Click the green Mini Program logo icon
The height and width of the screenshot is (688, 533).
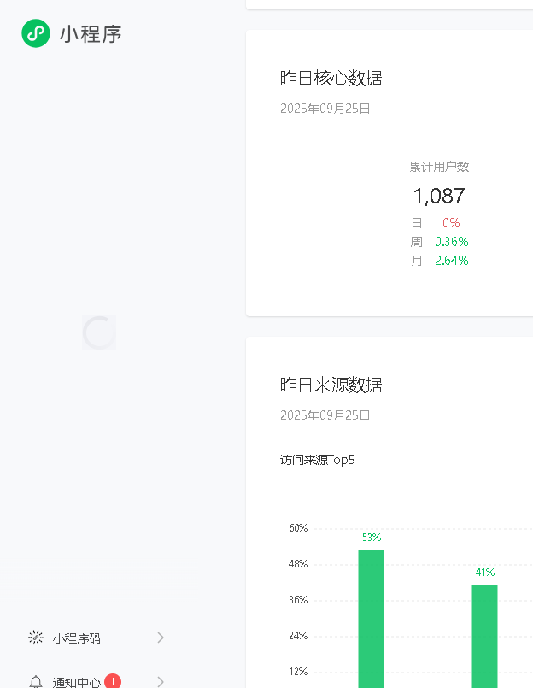(36, 33)
